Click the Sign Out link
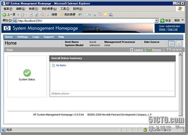This screenshot has width=188, height=135. coord(173,29)
